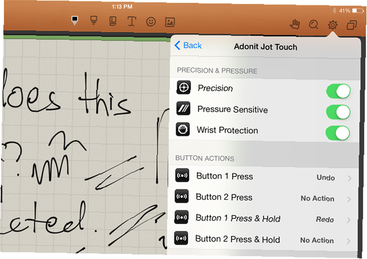
Task: Click the Precision crosshair icon
Action: point(183,88)
